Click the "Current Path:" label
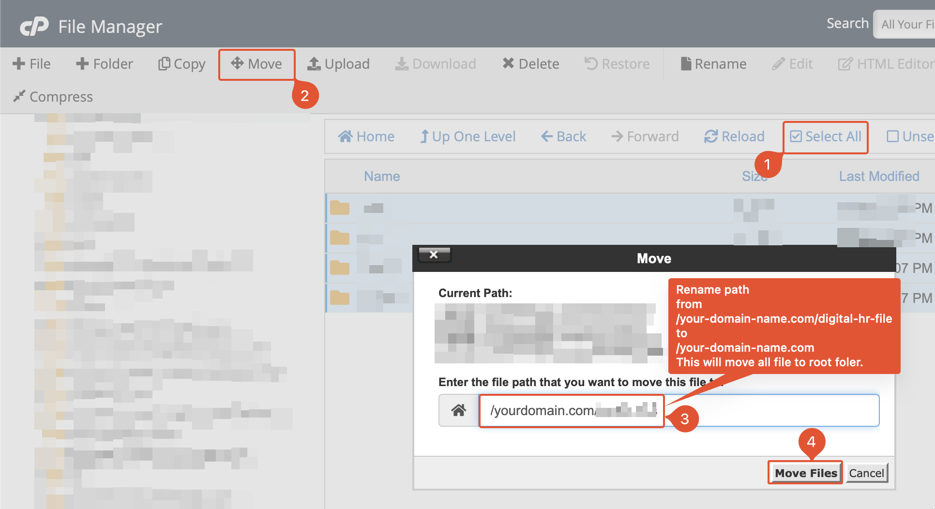 (475, 293)
